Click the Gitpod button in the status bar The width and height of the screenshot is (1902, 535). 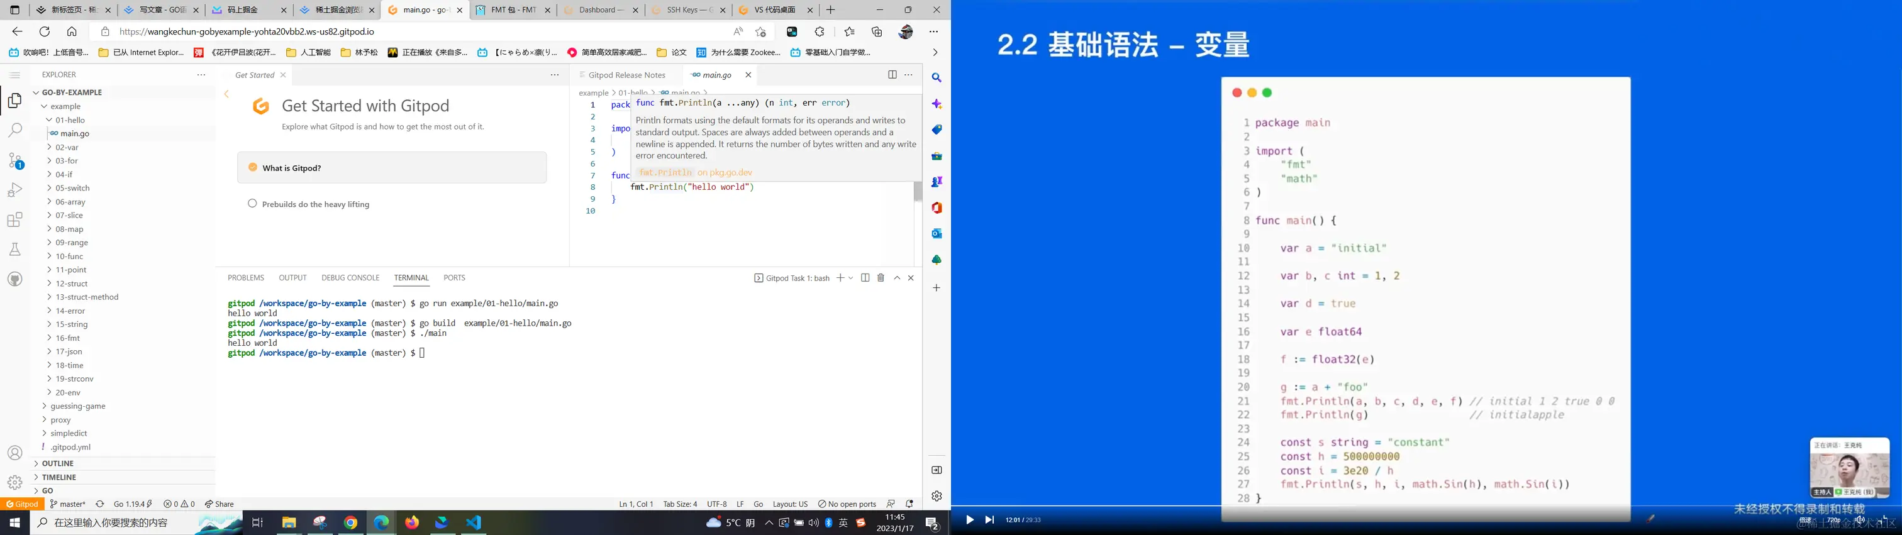click(x=23, y=504)
